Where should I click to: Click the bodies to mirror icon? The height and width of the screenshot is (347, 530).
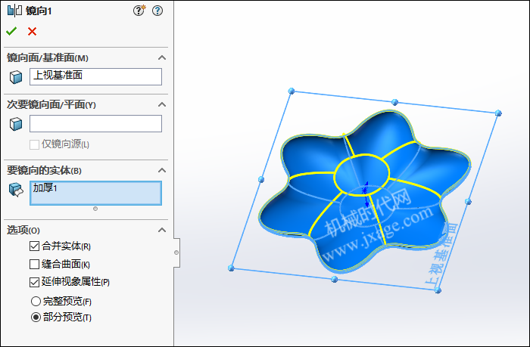point(16,190)
